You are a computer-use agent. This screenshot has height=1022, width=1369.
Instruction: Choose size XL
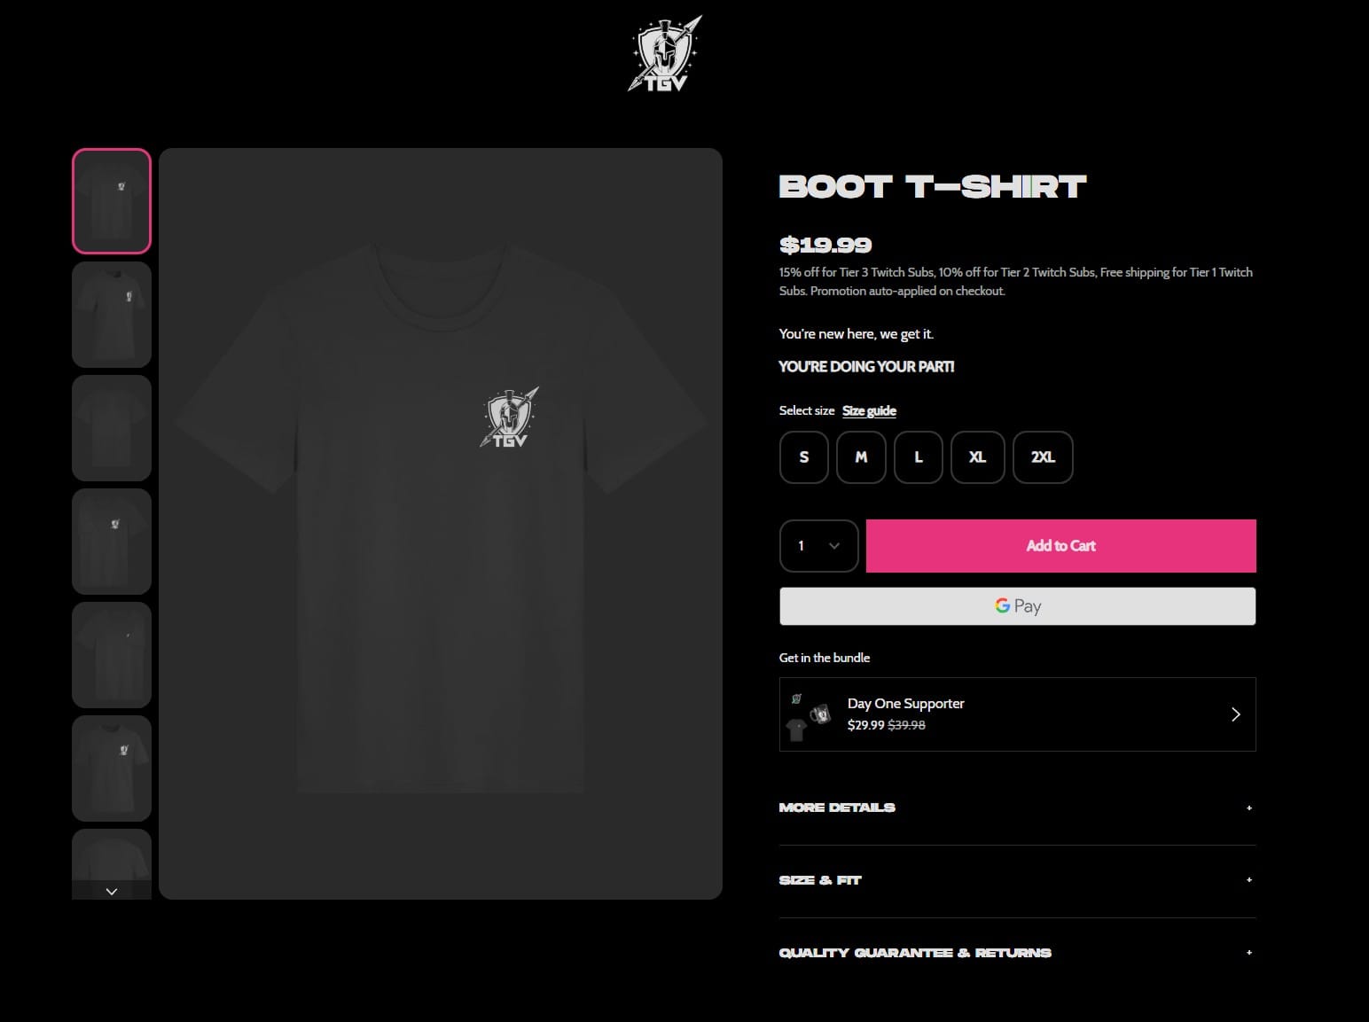[977, 457]
